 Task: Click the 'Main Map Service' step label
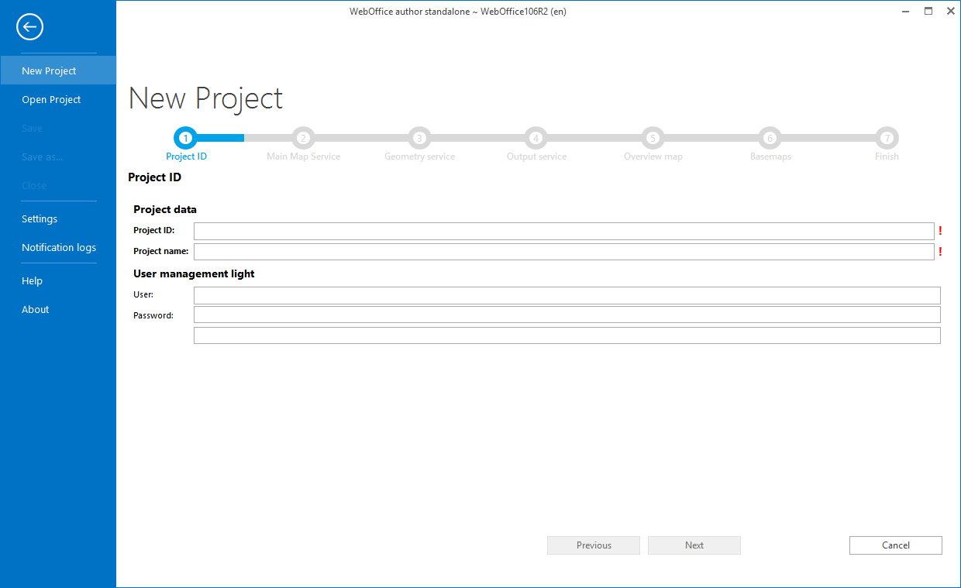pos(303,156)
